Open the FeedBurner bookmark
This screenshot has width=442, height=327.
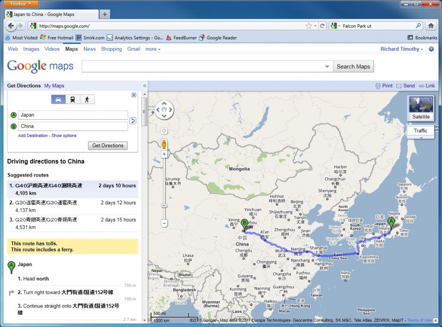(181, 38)
